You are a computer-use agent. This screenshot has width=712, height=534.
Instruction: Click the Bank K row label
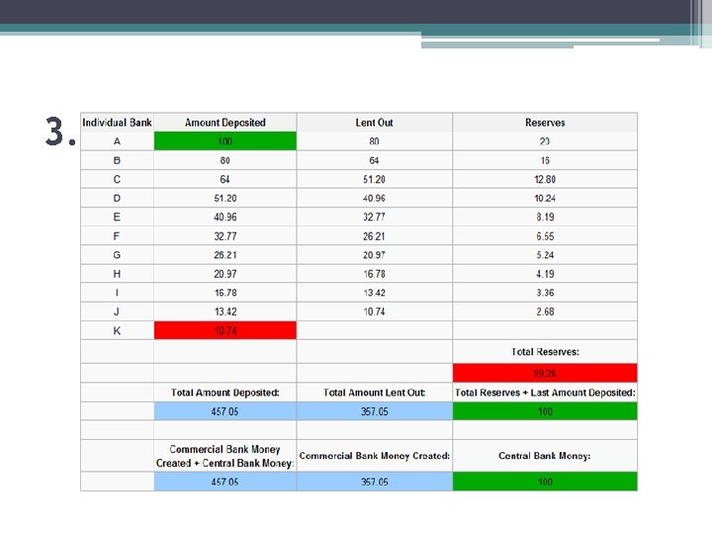[x=117, y=330]
